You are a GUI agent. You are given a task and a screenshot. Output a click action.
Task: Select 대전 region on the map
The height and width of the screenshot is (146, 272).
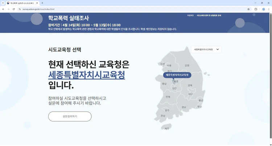tap(174, 88)
